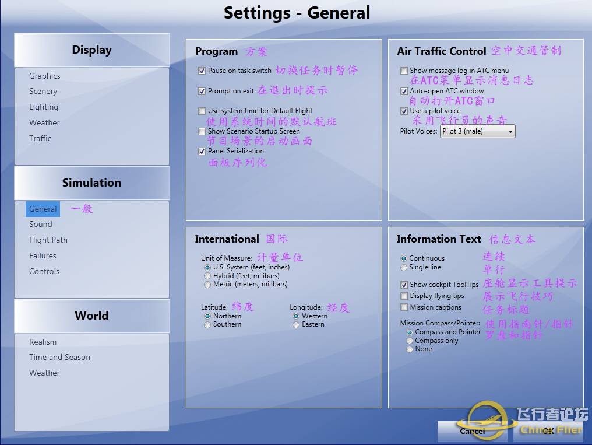Toggle Use a pilot voice checkbox
Screen dimensions: 592x445
pos(404,111)
